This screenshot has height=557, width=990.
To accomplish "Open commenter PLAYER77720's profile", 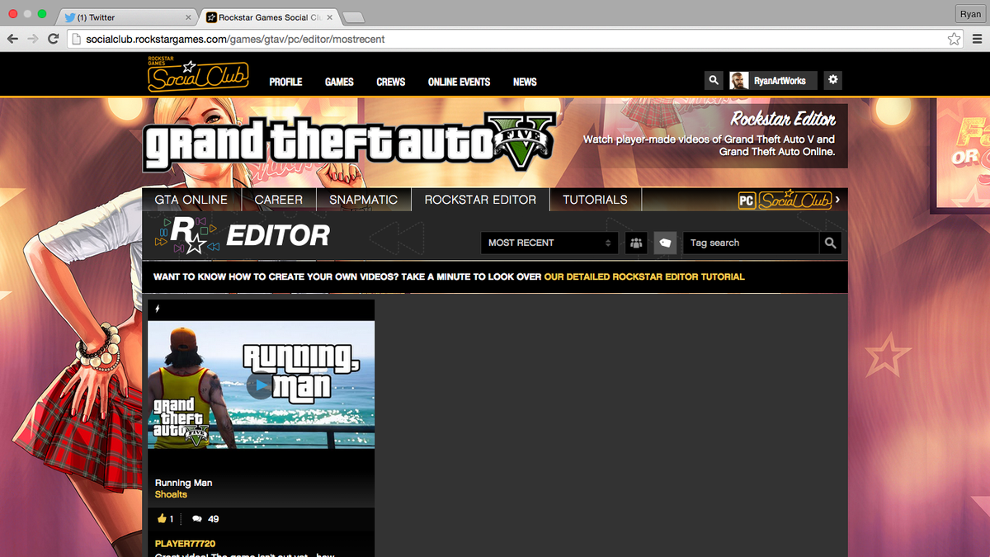I will [185, 544].
